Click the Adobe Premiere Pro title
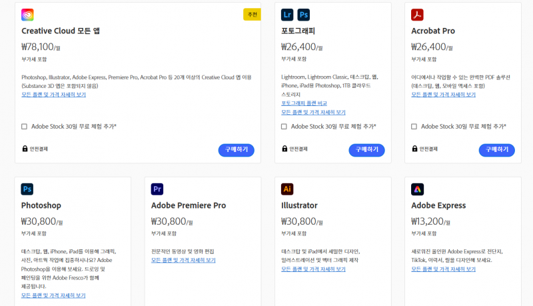This screenshot has width=533, height=306. click(189, 205)
